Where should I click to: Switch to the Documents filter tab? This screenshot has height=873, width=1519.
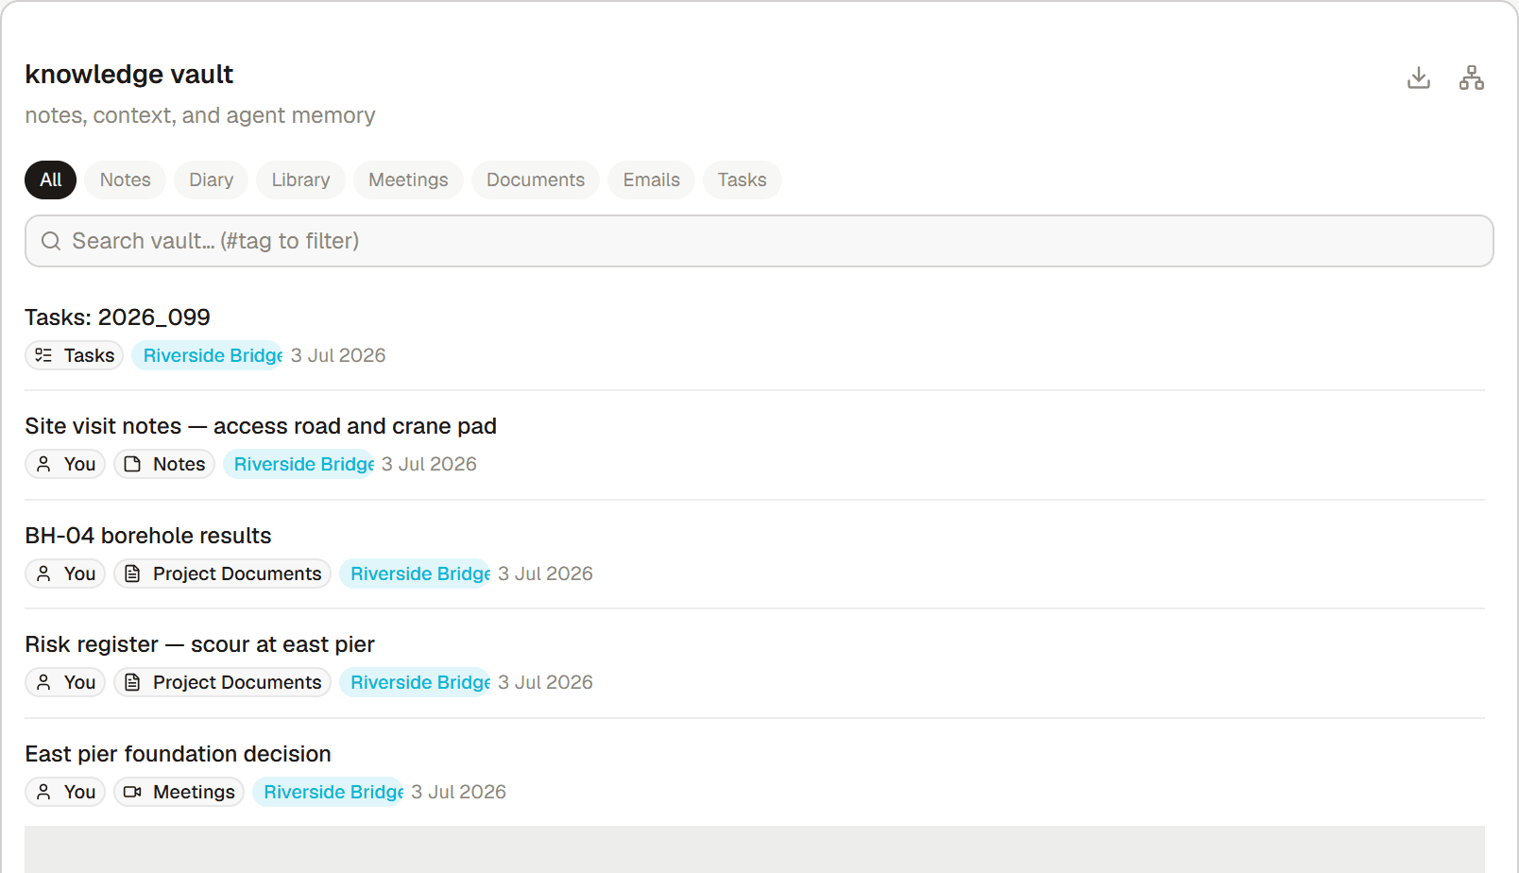[x=536, y=180]
